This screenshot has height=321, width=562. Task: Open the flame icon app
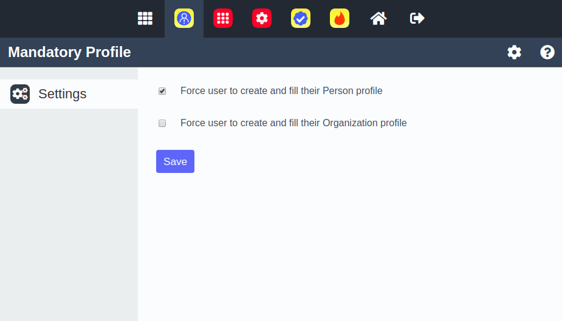pyautogui.click(x=340, y=18)
